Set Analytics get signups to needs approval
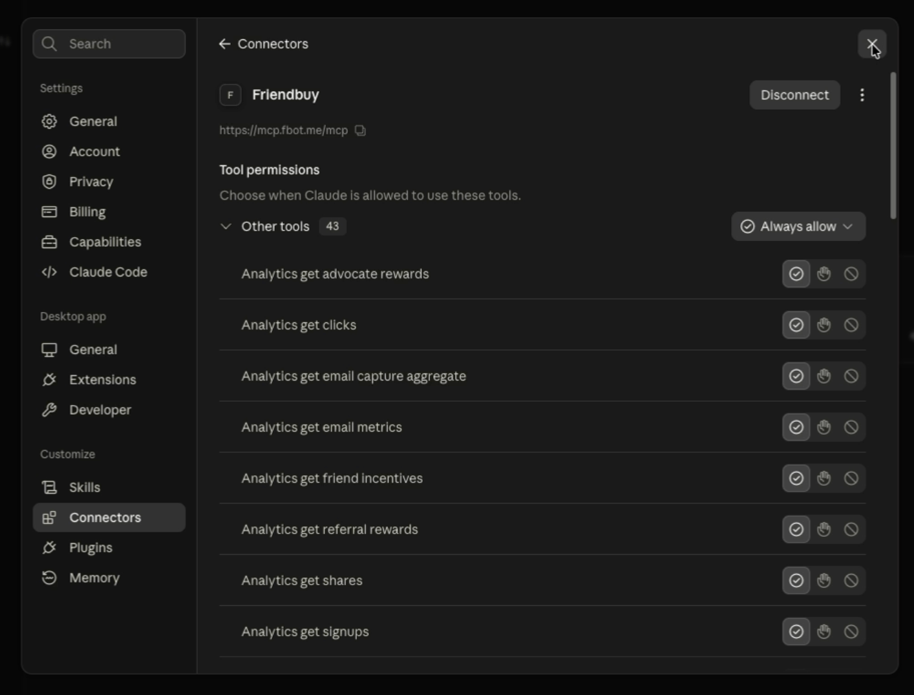 [824, 631]
